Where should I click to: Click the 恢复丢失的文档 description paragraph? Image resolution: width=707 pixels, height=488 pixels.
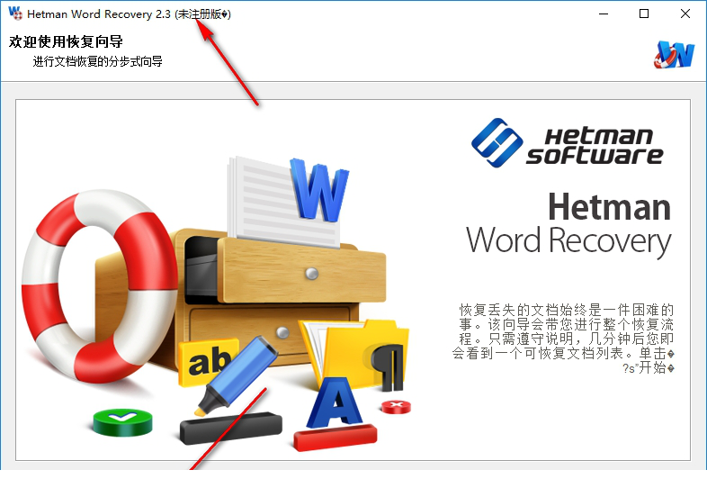coord(564,339)
